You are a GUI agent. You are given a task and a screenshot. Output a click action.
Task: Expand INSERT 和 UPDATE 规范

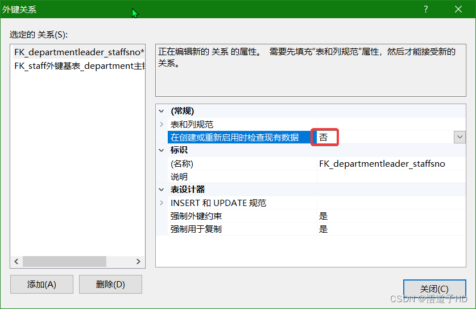click(162, 203)
